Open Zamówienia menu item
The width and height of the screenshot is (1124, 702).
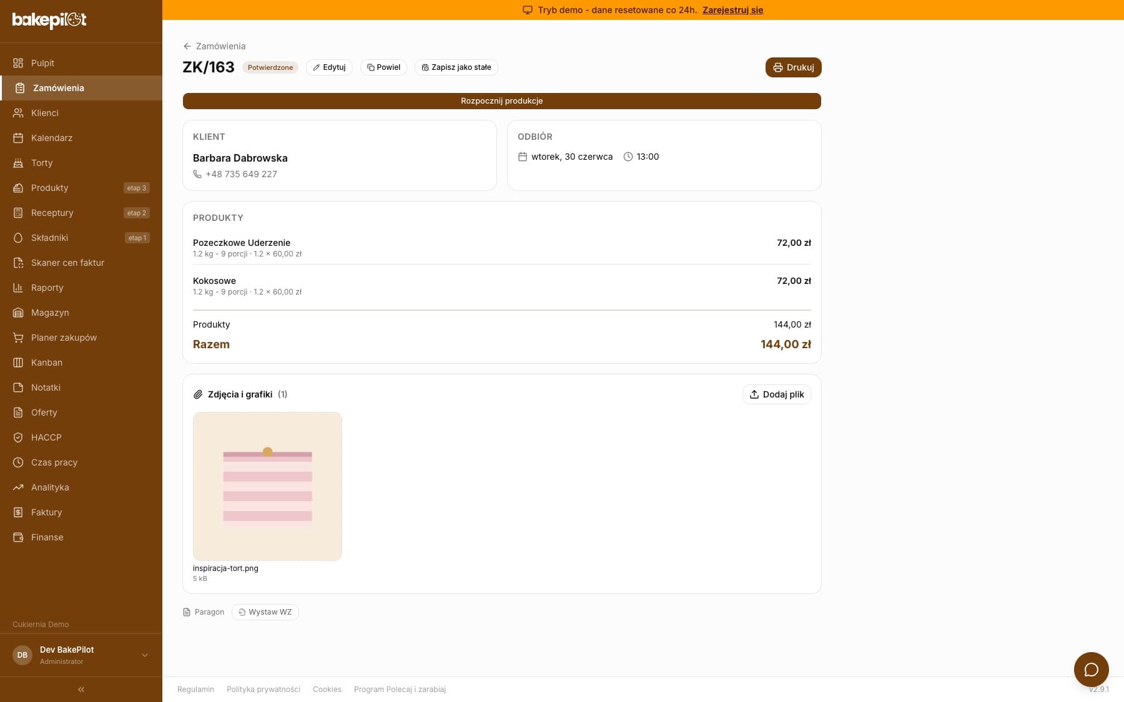tap(81, 88)
